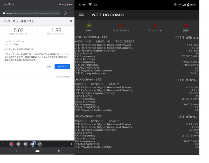The image size is (209, 163).
Task: Expand tab strip with the up chevron
Action: point(4,144)
